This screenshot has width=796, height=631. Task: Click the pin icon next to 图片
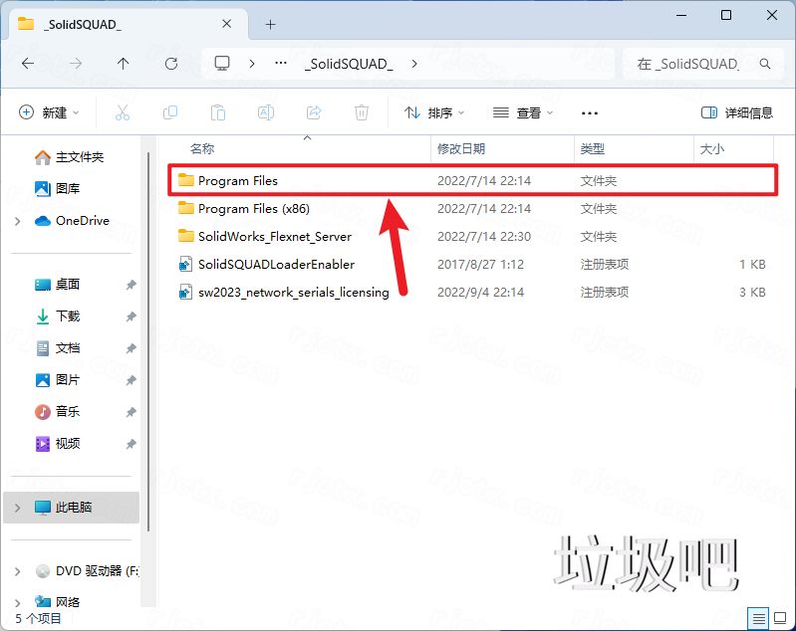click(x=131, y=380)
